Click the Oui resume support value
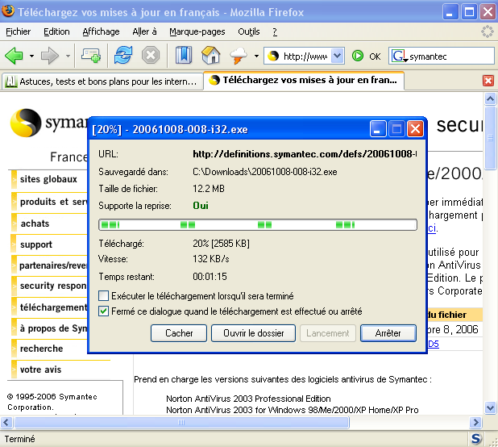The width and height of the screenshot is (498, 447). click(x=201, y=206)
